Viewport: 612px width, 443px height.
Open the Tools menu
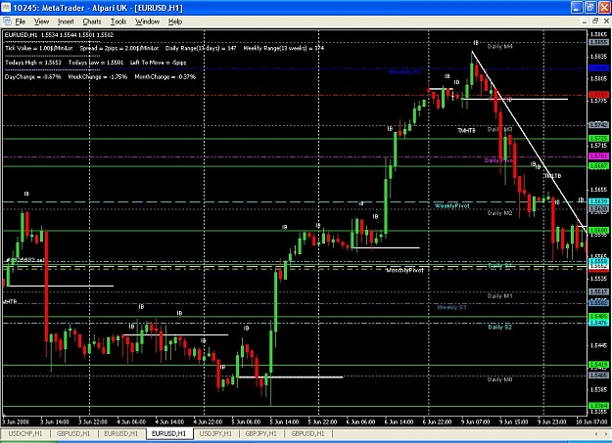point(118,22)
